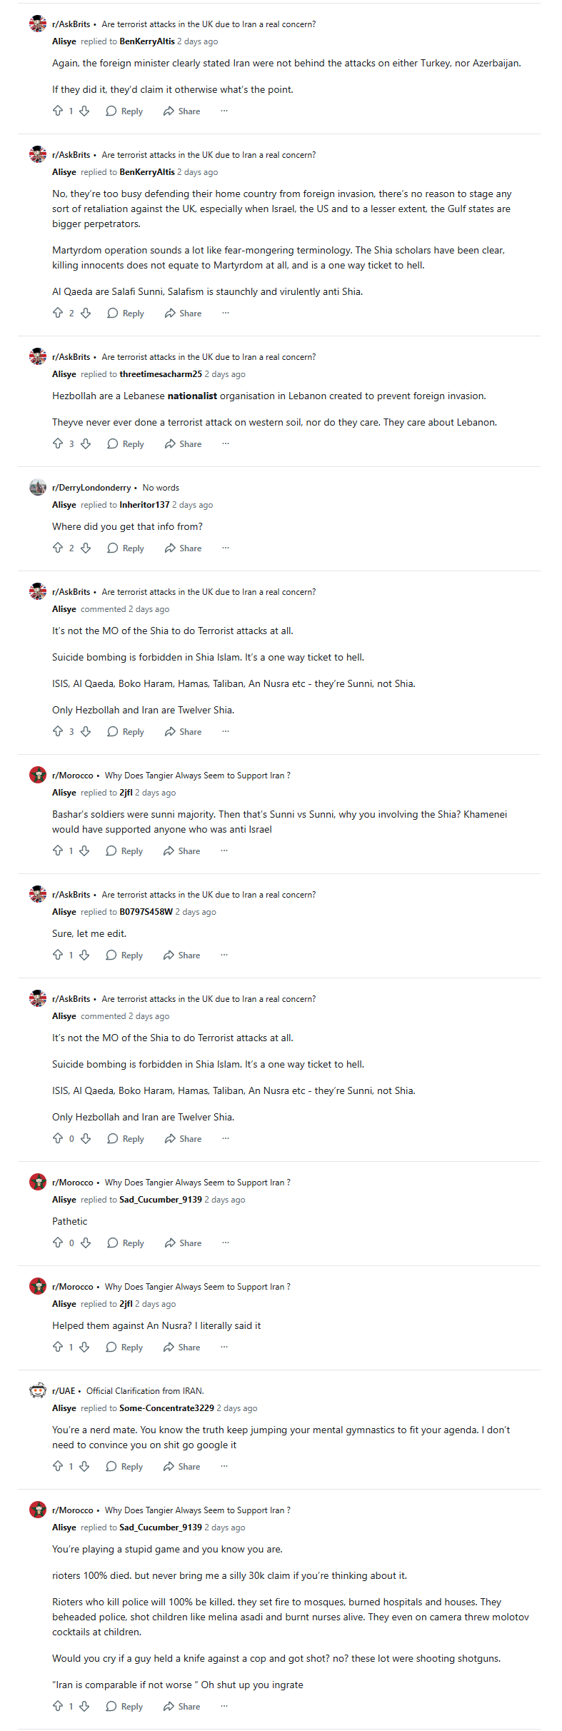Reply to the 'You're a nerd mate' comment
Screen dimensions: 562x1731
point(124,1466)
